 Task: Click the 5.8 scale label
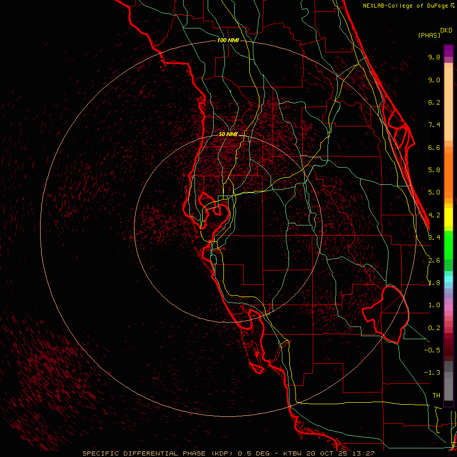(434, 170)
